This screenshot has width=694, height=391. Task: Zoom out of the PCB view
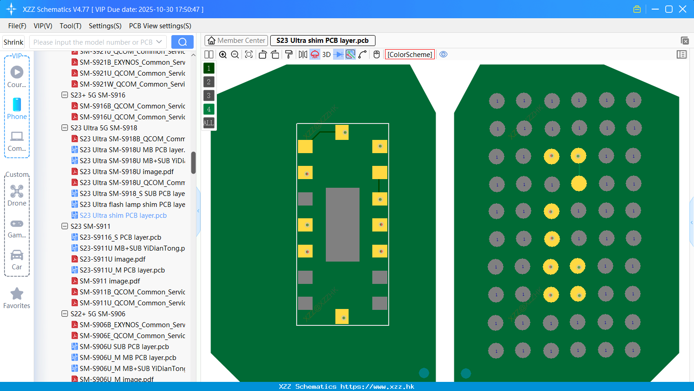(x=235, y=55)
